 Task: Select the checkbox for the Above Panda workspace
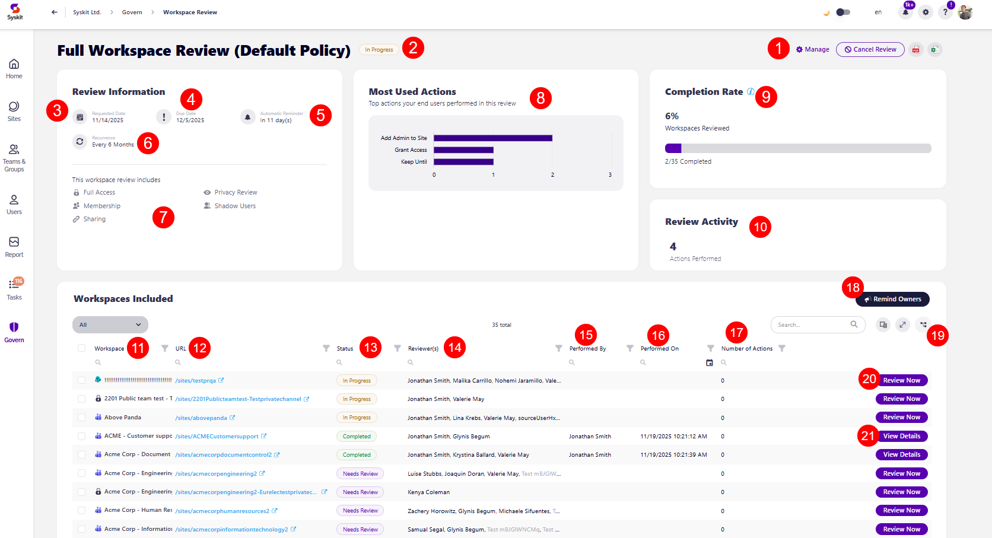[x=82, y=417]
